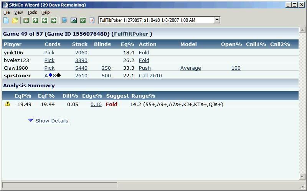The image size is (307, 191).
Task: Click the player name sprstoner
Action: click(x=17, y=76)
